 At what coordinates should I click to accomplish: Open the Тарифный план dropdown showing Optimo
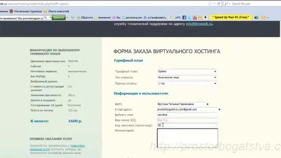tap(187, 71)
